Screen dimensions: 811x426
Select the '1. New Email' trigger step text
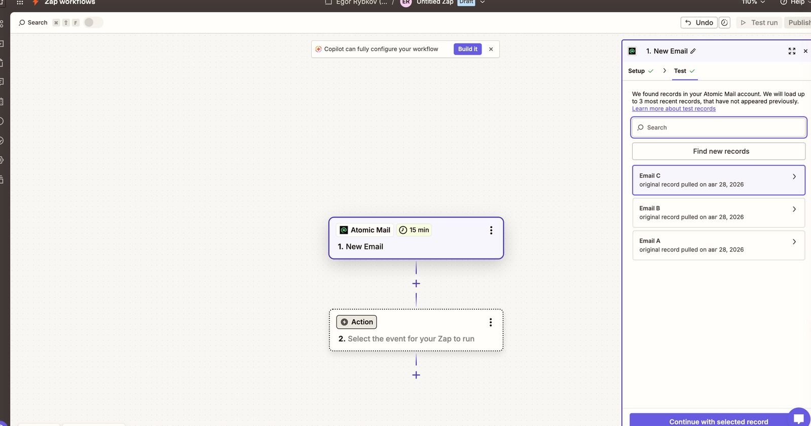click(x=360, y=247)
